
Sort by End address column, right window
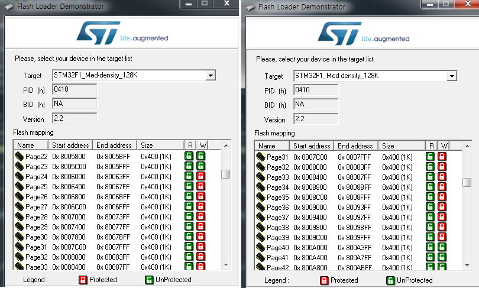coord(356,145)
